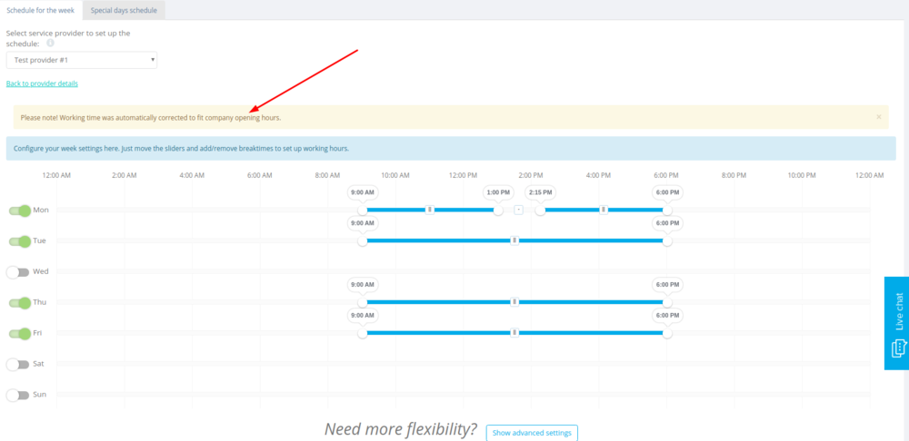
Task: Follow the Back to provider details link
Action: pyautogui.click(x=42, y=83)
